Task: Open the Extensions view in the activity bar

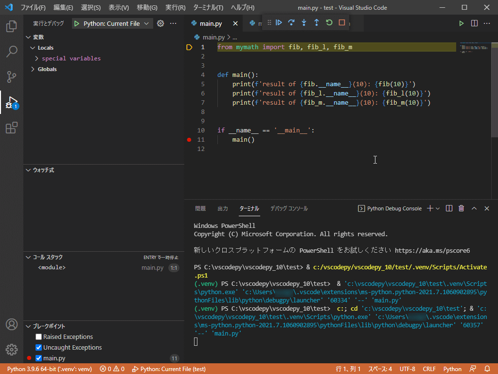Action: tap(12, 128)
